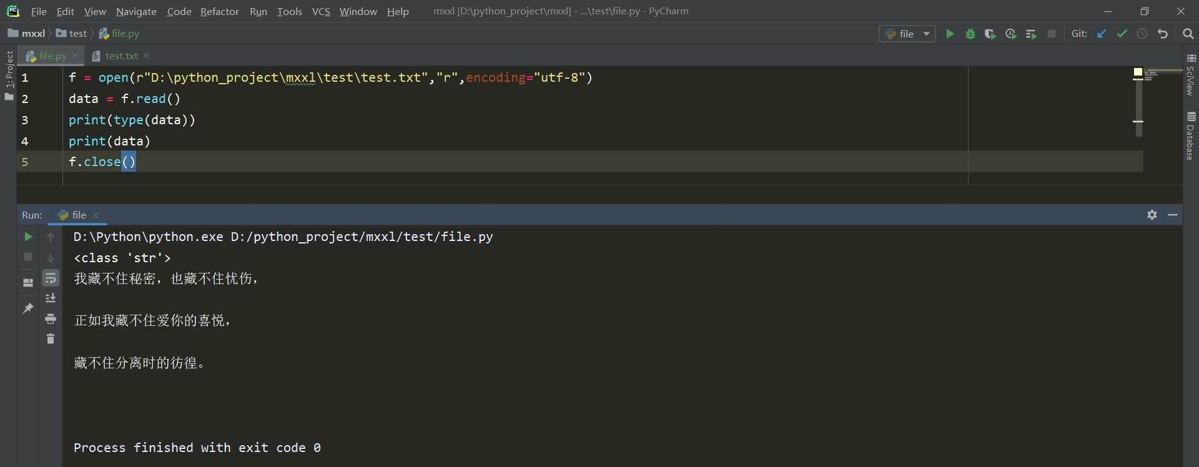Viewport: 1199px width, 467px height.
Task: Close the test.txt editor tab
Action: pyautogui.click(x=146, y=56)
